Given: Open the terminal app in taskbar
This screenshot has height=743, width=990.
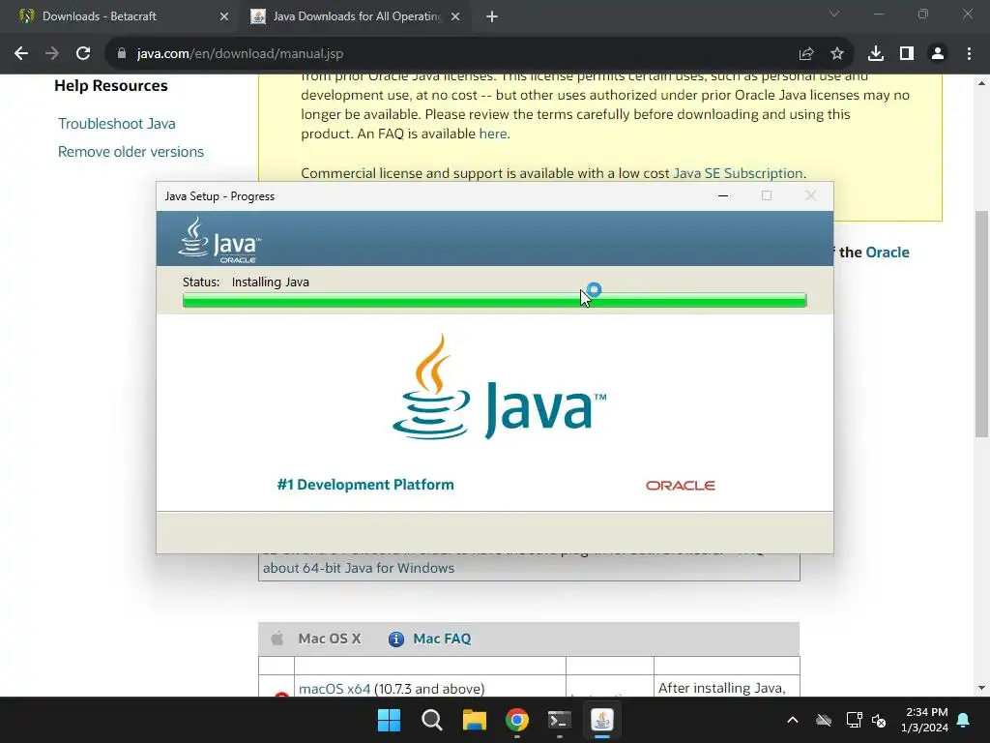Looking at the screenshot, I should (x=560, y=720).
